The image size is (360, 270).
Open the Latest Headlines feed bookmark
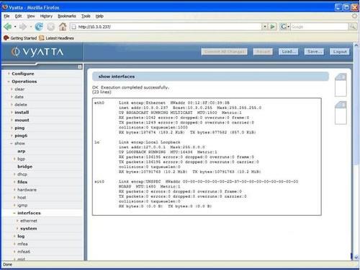[56, 38]
